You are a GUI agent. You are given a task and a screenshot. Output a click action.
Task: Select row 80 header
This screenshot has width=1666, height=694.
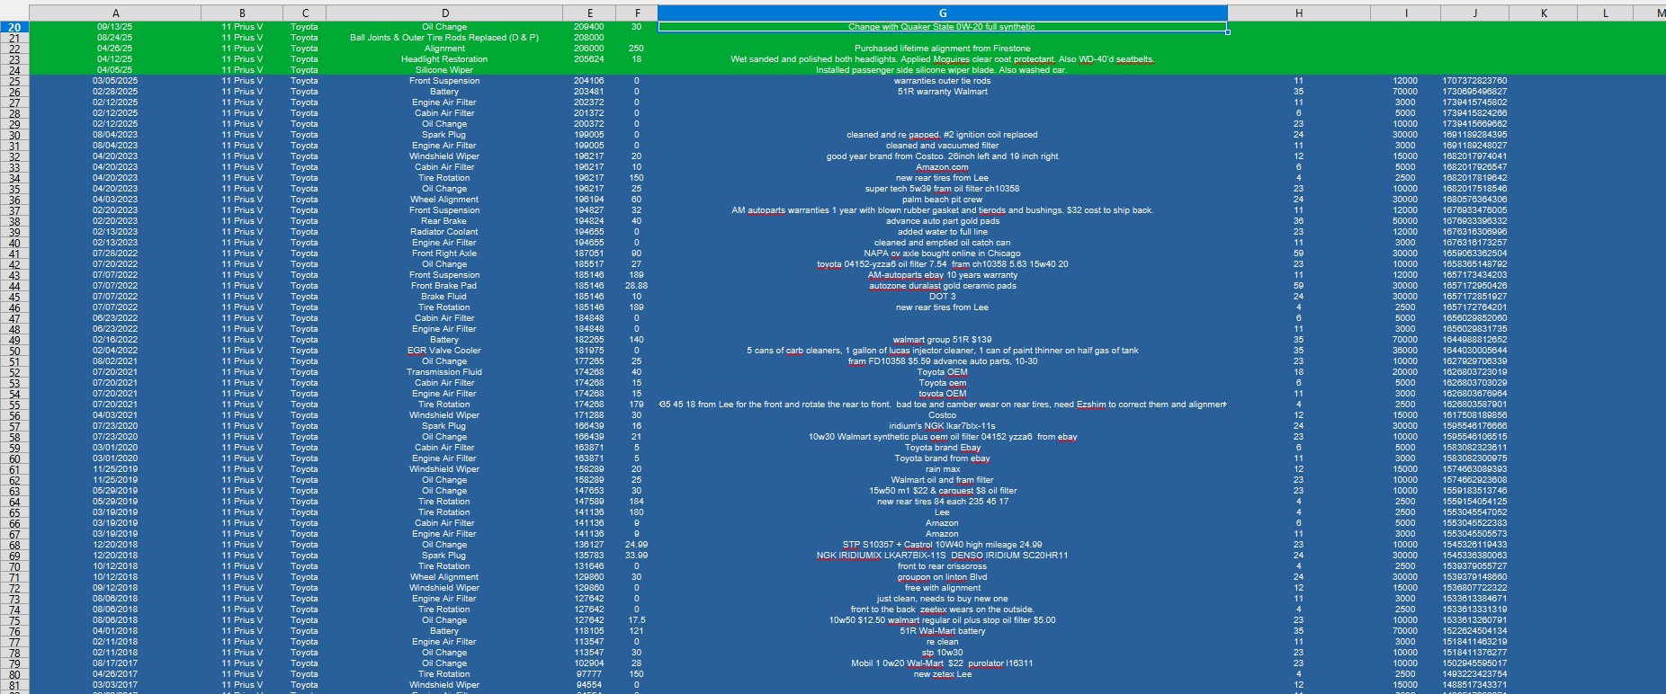tap(14, 674)
